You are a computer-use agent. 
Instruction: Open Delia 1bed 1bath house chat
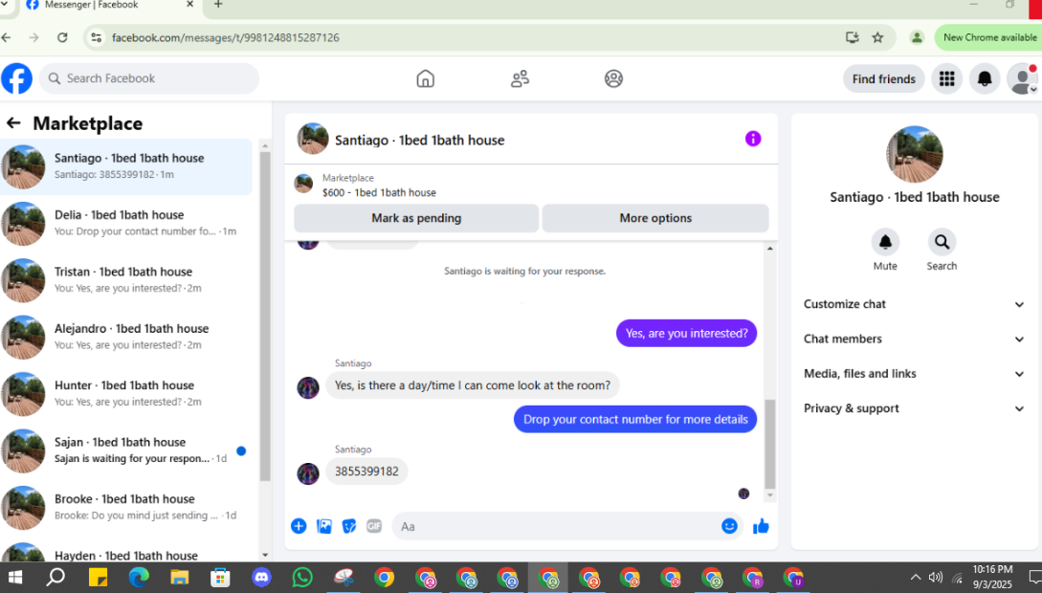pyautogui.click(x=126, y=223)
